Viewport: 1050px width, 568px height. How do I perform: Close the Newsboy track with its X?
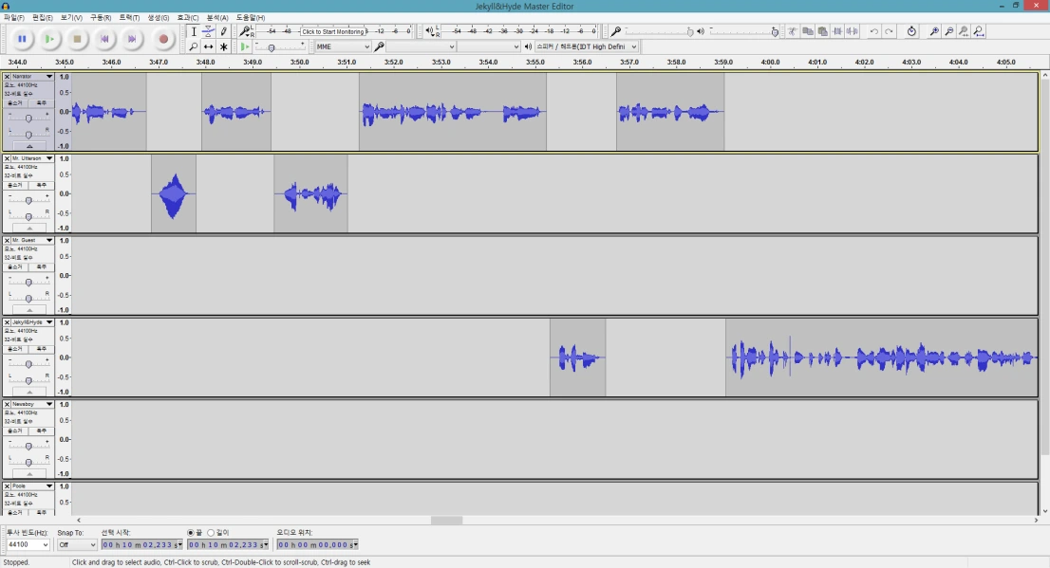[x=7, y=404]
